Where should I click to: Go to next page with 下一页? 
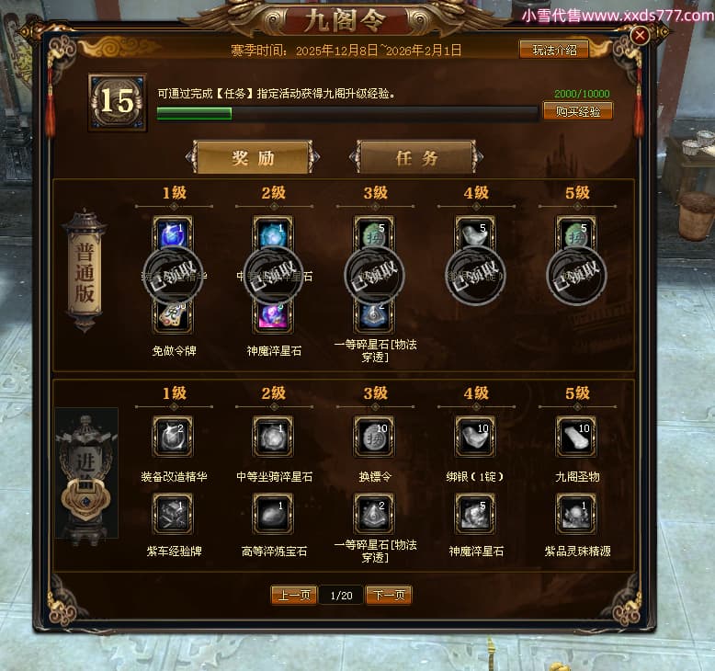coord(389,595)
